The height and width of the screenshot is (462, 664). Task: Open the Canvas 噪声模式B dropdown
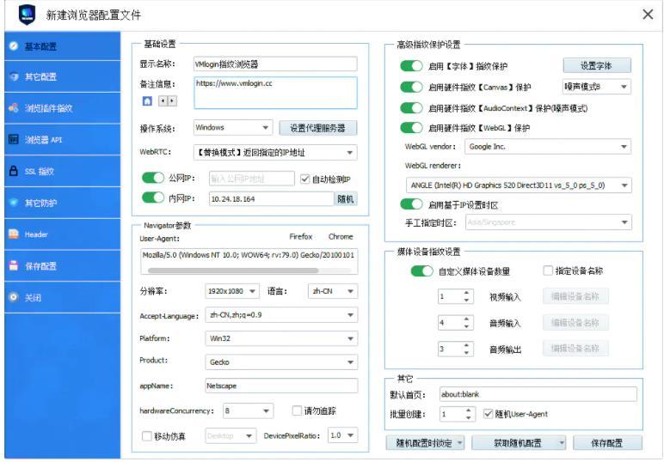(x=597, y=87)
